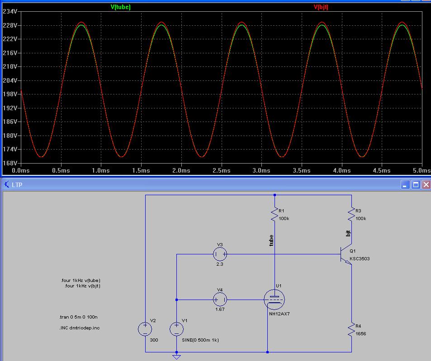The image size is (431, 361).
Task: Click the 5.0ms time axis label
Action: 422,170
